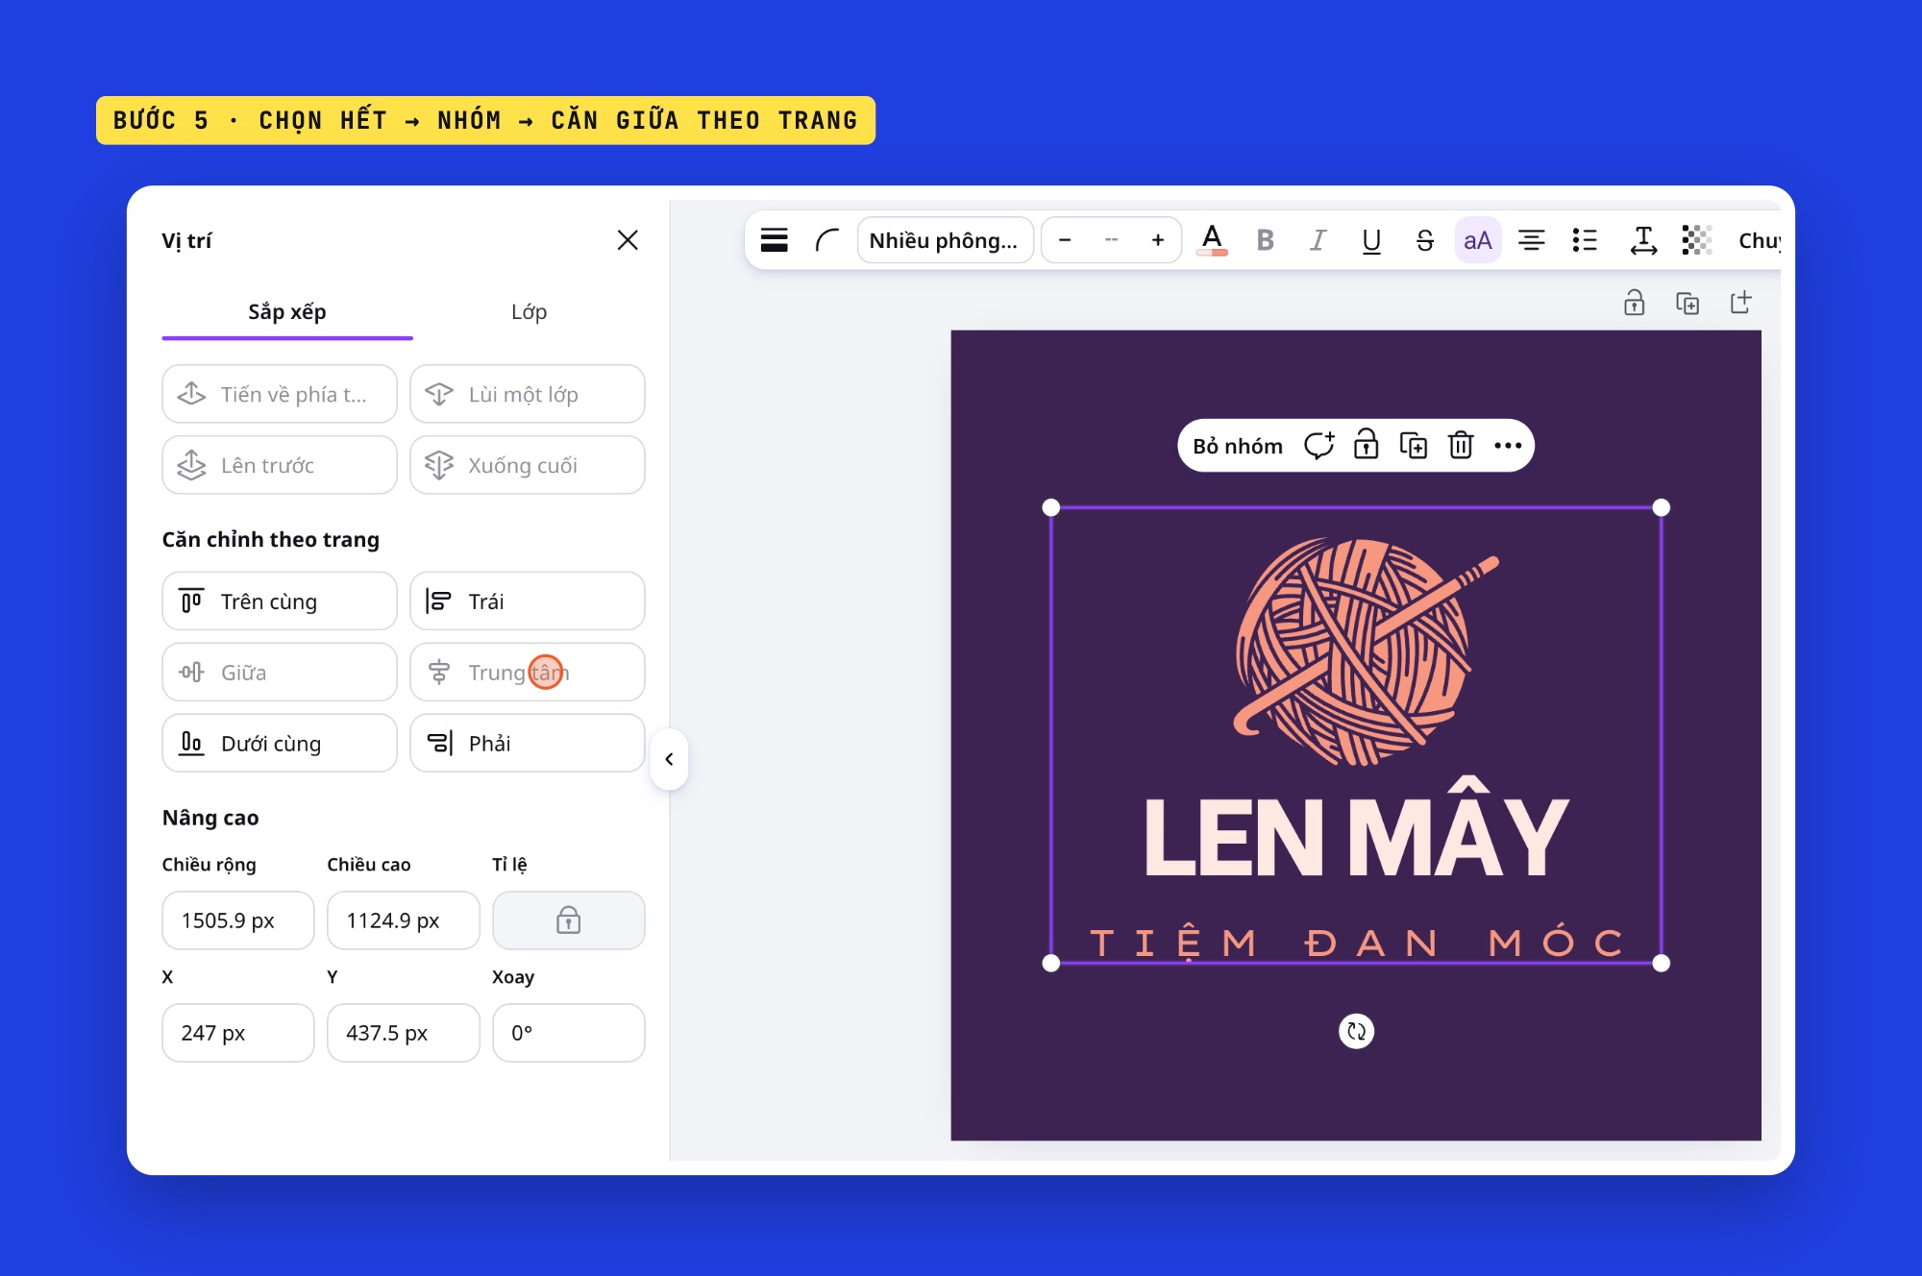
Task: Toggle underline formatting
Action: (1371, 240)
